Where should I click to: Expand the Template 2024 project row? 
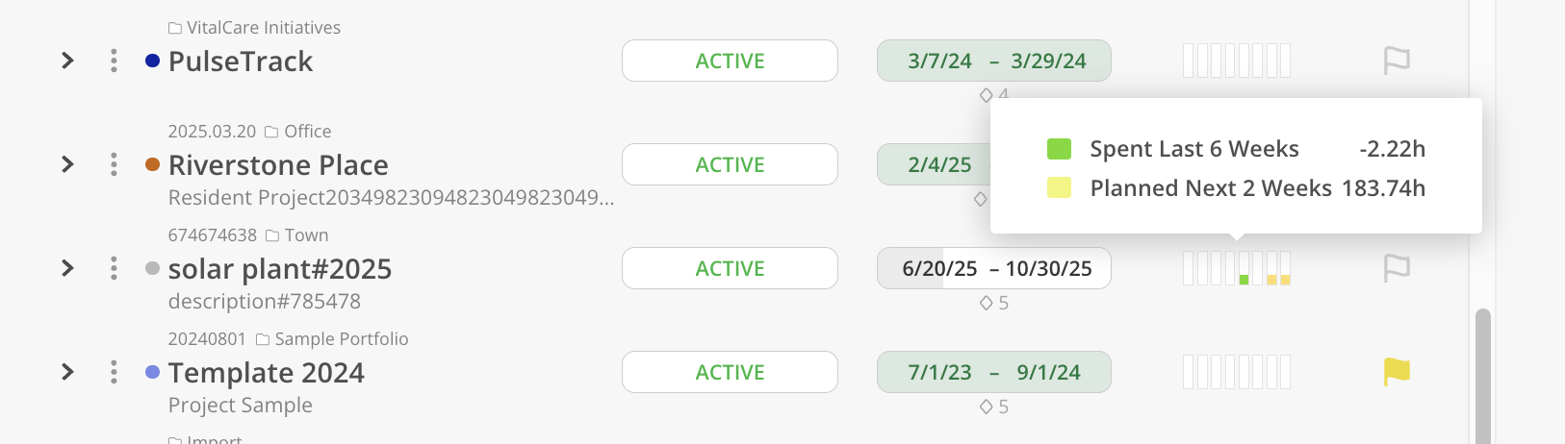coord(67,372)
